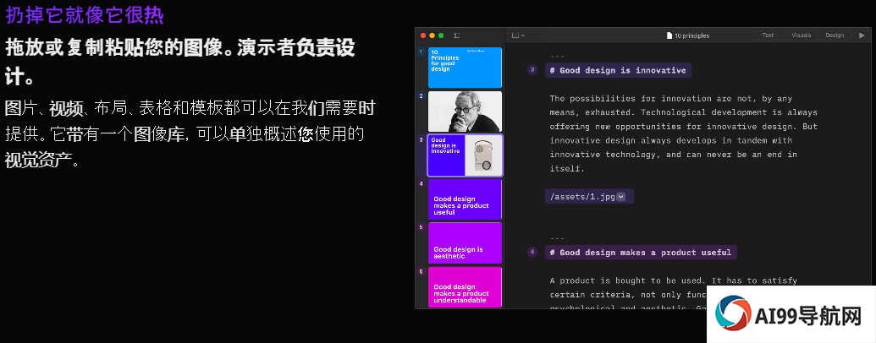
Task: Click the slide 4 number marker in the editor
Action: click(x=532, y=252)
